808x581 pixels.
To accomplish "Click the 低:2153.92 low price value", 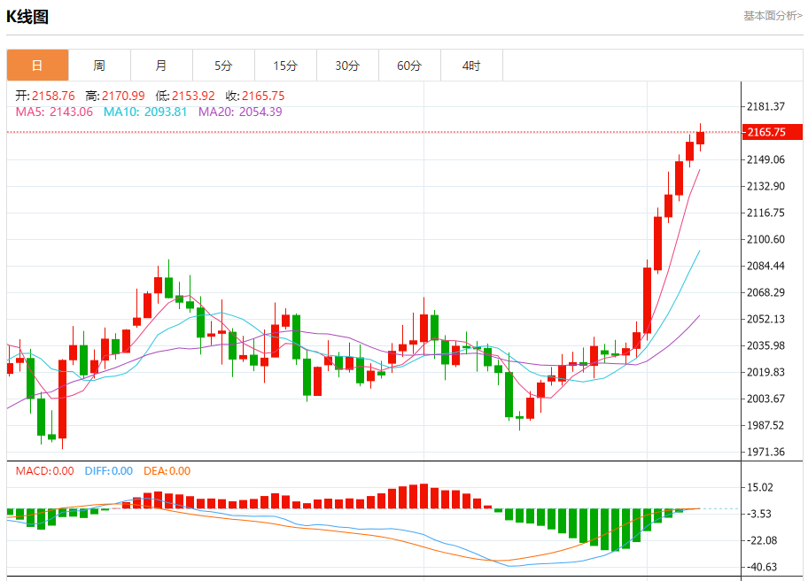I will [x=185, y=96].
